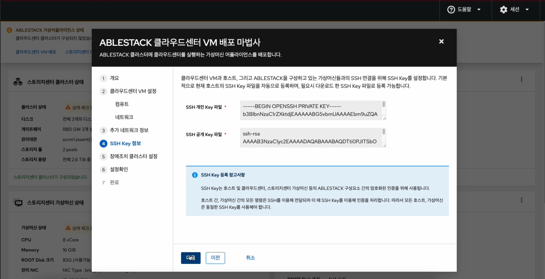Click the help question mark icon
The height and width of the screenshot is (279, 545).
click(x=451, y=10)
